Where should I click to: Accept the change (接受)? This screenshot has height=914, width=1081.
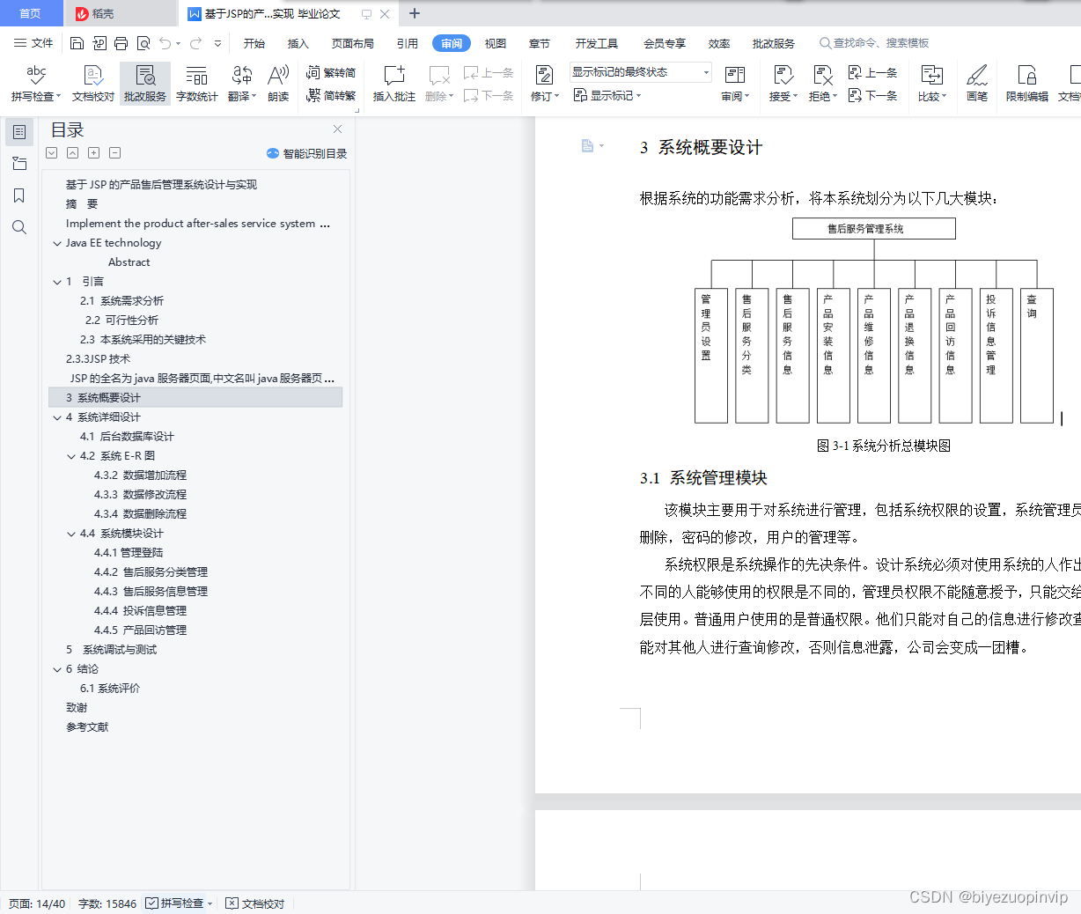pos(783,84)
